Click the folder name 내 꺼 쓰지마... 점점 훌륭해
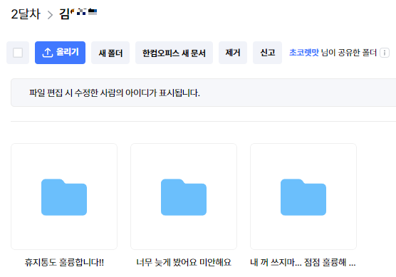Screen dimensions: 396x277 pyautogui.click(x=303, y=262)
